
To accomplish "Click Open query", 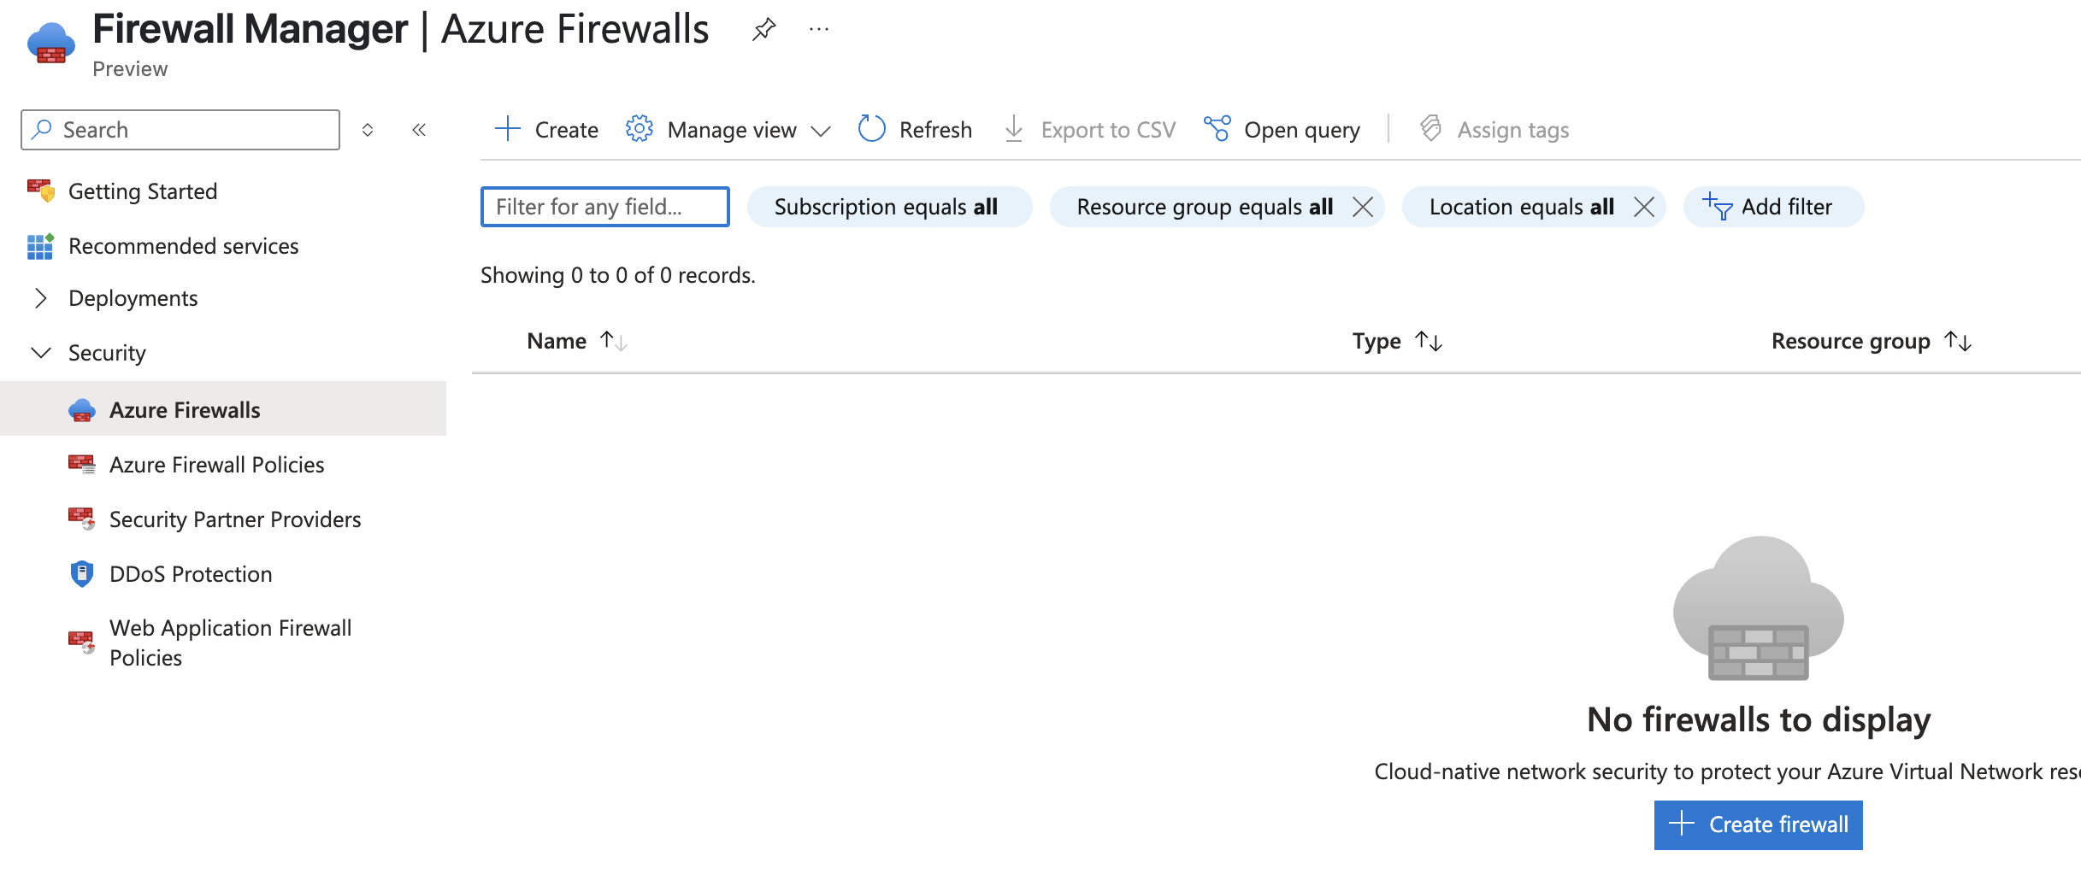I will (1282, 129).
